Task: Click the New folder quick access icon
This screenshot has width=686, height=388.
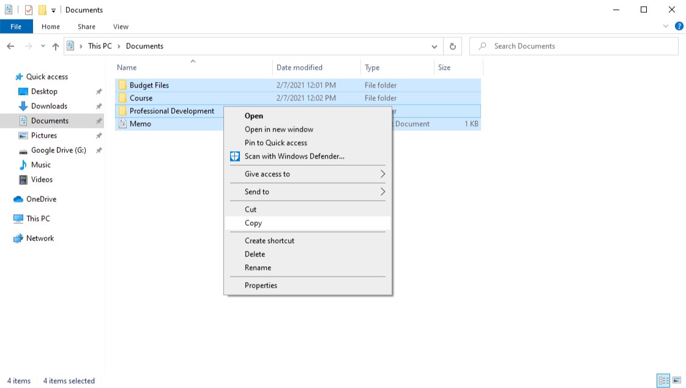Action: [x=42, y=10]
